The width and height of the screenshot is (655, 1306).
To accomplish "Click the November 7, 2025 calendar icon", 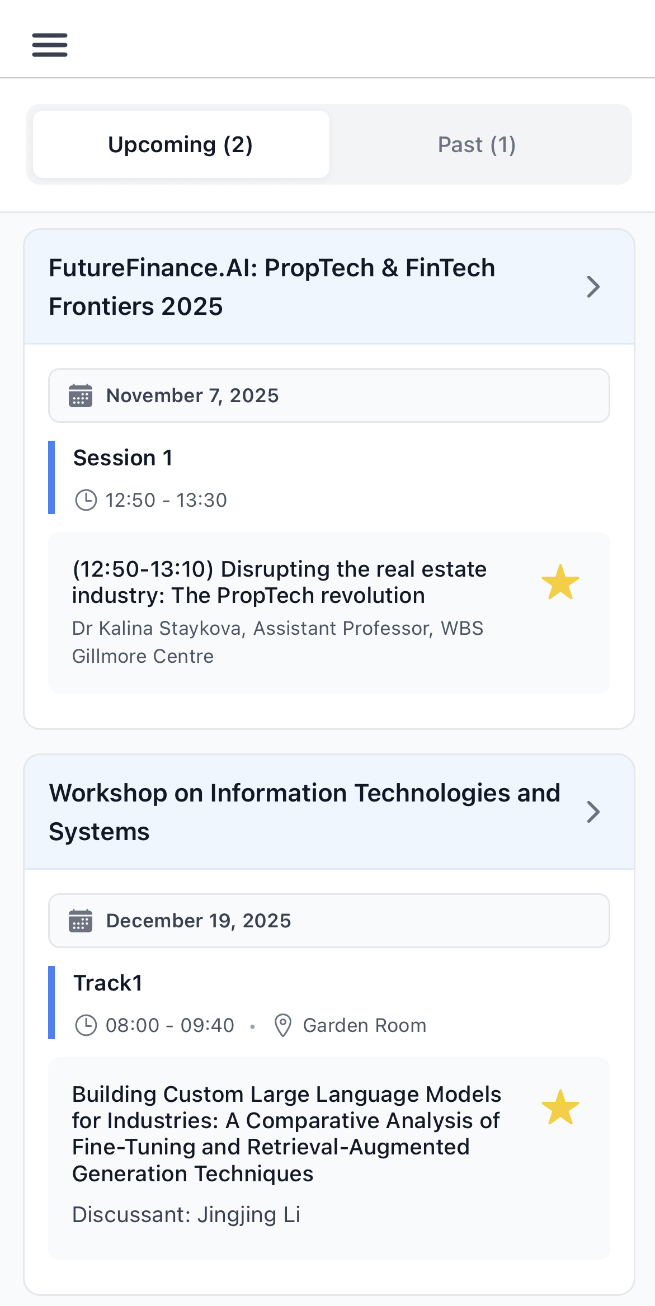I will pos(81,396).
